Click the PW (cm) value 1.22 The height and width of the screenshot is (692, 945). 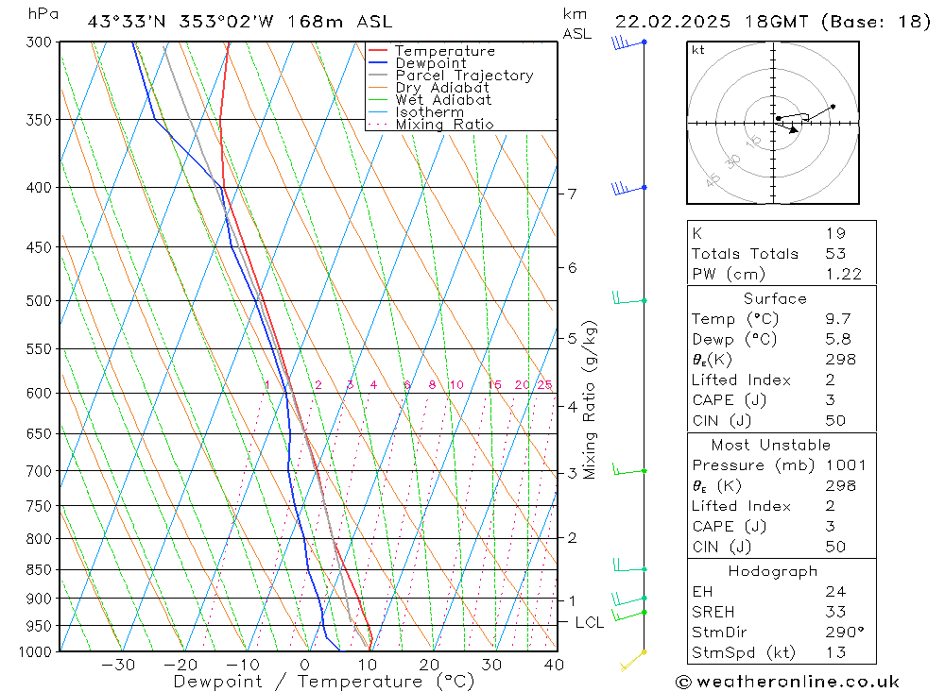[844, 274]
